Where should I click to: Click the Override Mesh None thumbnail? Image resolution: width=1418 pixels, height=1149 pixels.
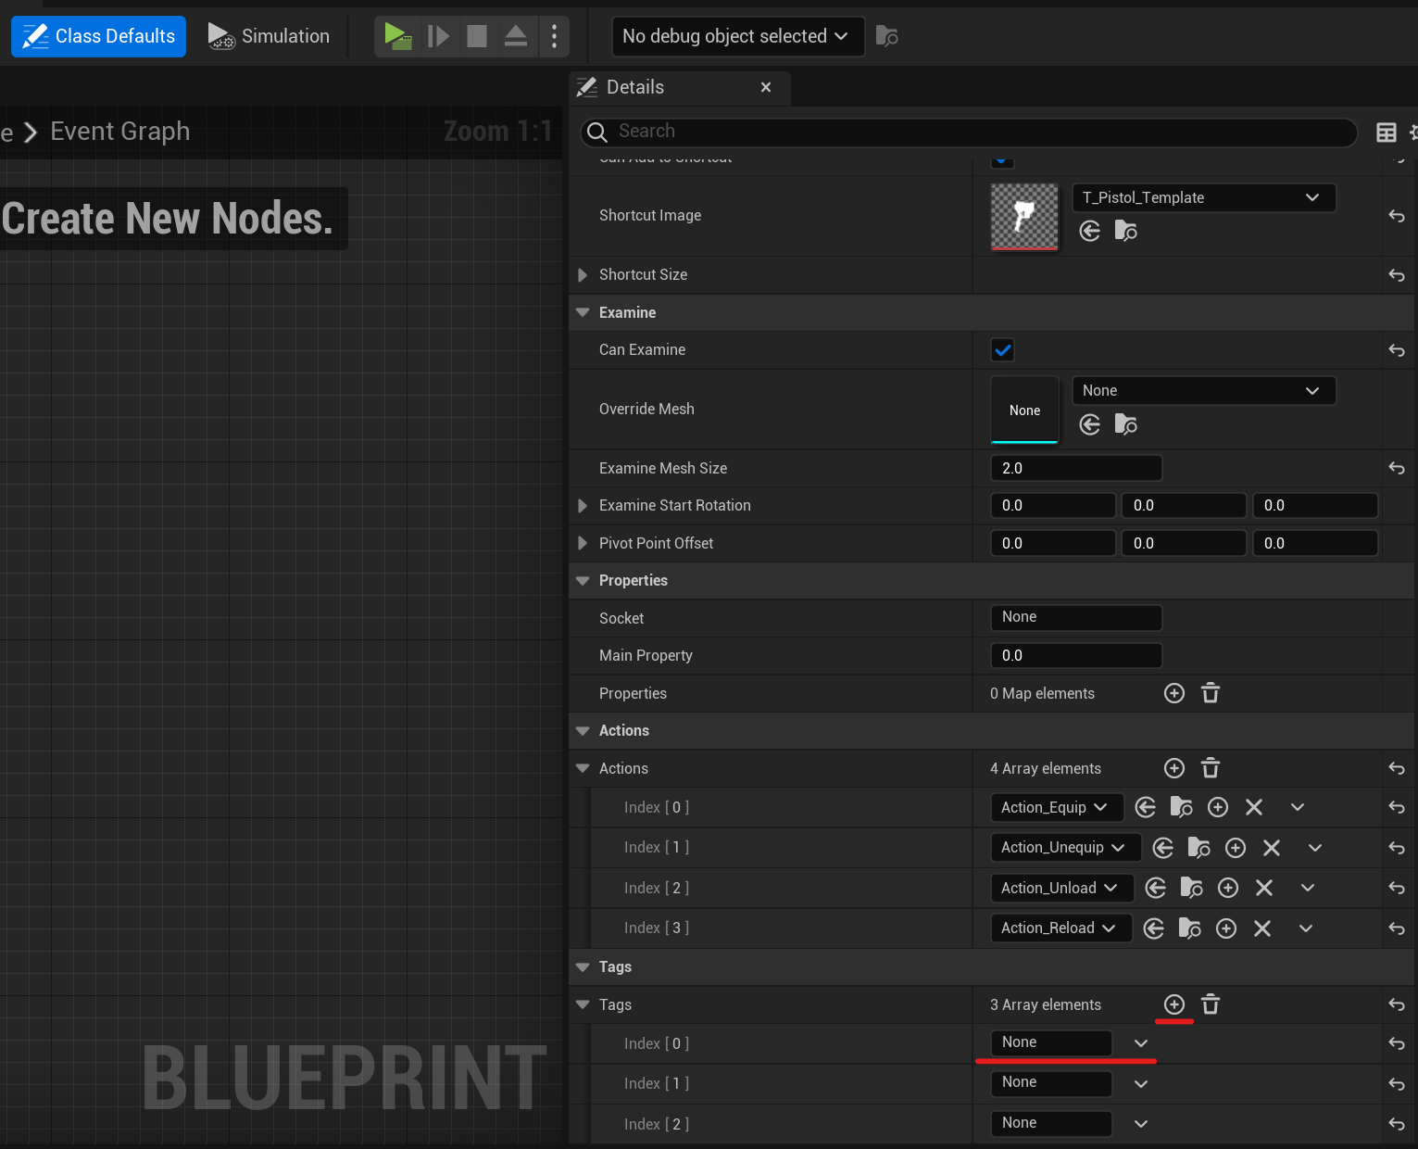tap(1024, 410)
